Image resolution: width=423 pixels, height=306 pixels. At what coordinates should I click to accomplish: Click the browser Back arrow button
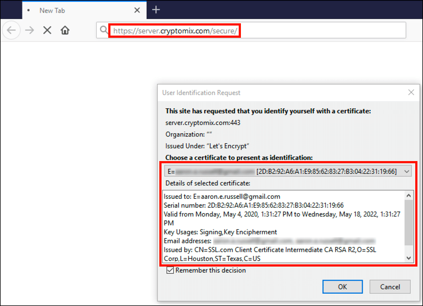pyautogui.click(x=11, y=30)
